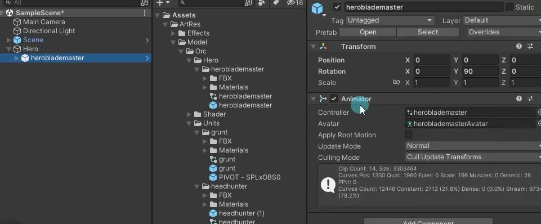Image resolution: width=541 pixels, height=224 pixels.
Task: Collapse the Hero object in Hierarchy
Action: point(9,49)
